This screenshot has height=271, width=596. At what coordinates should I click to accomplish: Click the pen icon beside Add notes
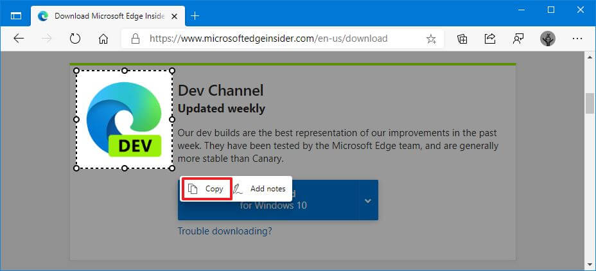(238, 189)
